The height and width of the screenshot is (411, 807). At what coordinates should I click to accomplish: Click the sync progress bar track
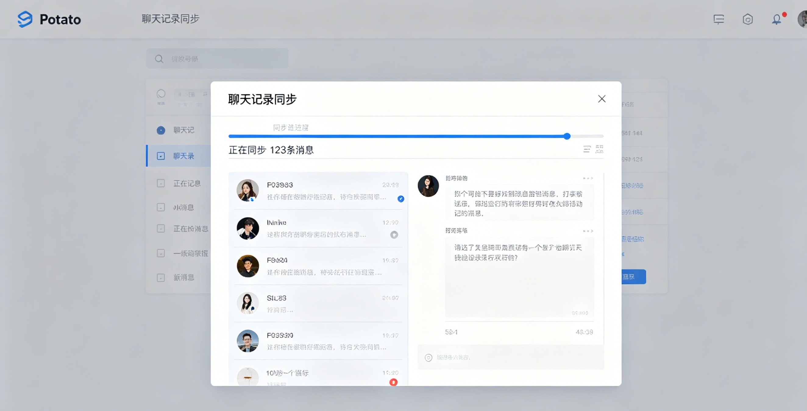pos(416,136)
